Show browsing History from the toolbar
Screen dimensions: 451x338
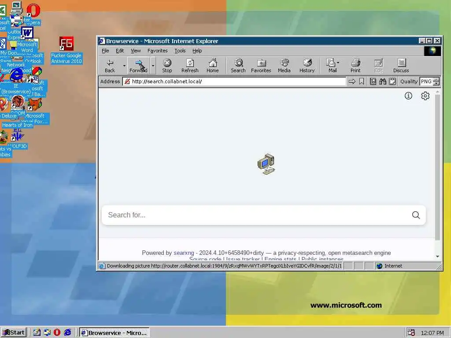(x=307, y=66)
